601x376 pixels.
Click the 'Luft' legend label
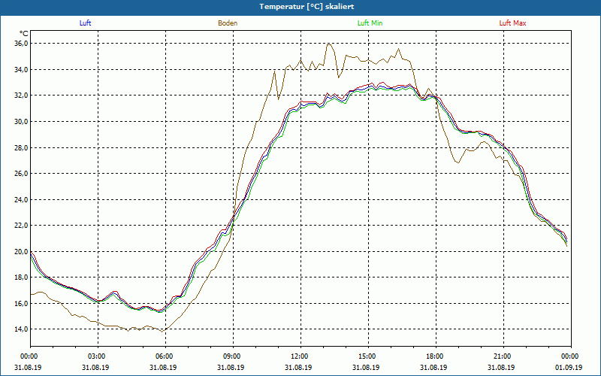pyautogui.click(x=85, y=23)
